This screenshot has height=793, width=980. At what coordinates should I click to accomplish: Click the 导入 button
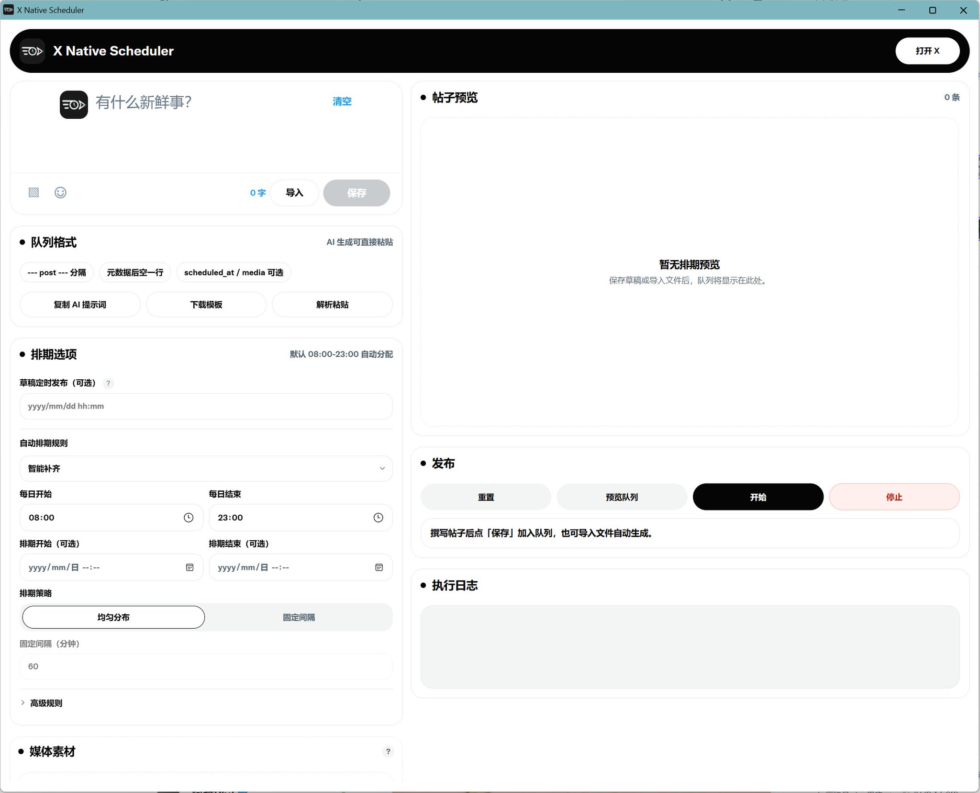click(x=294, y=193)
